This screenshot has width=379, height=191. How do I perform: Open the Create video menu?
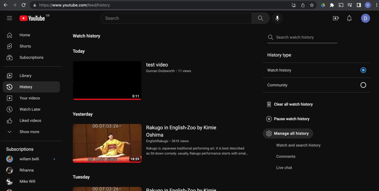336,18
